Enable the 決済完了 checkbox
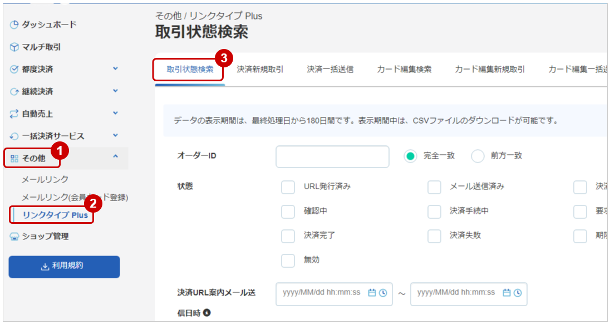Image resolution: width=610 pixels, height=324 pixels. (288, 236)
